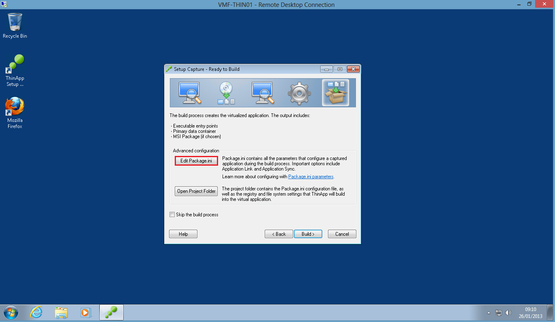This screenshot has width=555, height=322.
Task: Click the gear configuration icon in banner
Action: click(x=299, y=93)
